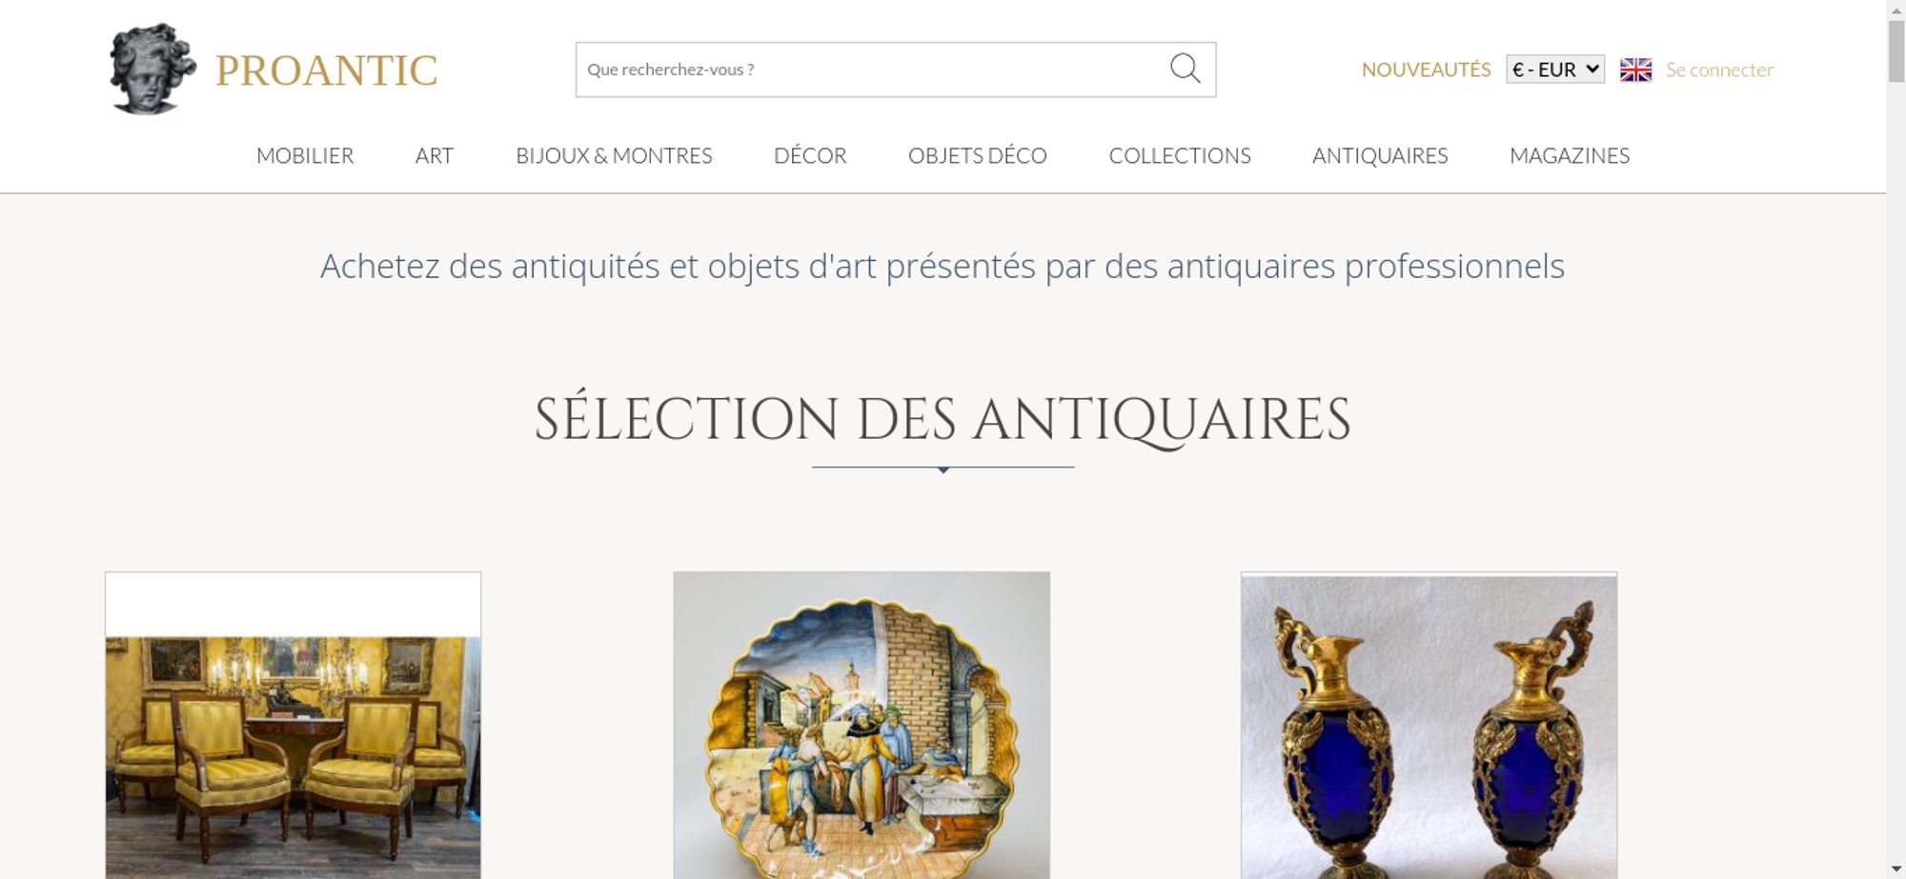
Task: Open the BIJOUX & MONTRES menu
Action: 614,155
